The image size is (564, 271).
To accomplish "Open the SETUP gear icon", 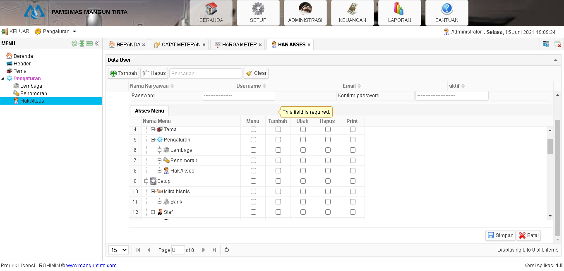I will click(258, 9).
